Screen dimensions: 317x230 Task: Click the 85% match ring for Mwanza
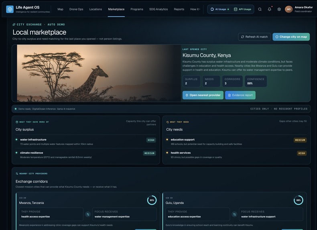(x=152, y=200)
